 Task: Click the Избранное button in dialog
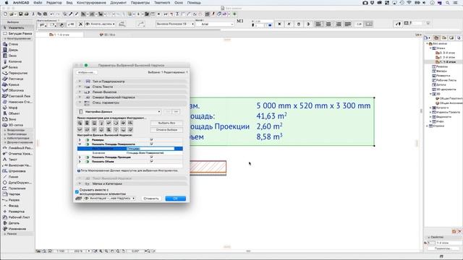click(86, 72)
